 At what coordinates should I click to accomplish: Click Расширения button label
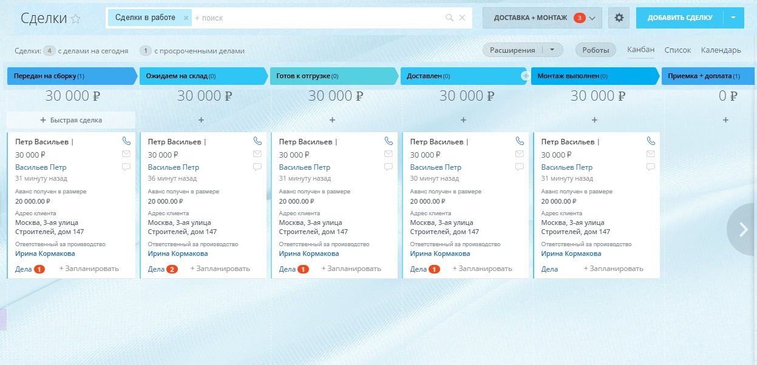point(514,50)
